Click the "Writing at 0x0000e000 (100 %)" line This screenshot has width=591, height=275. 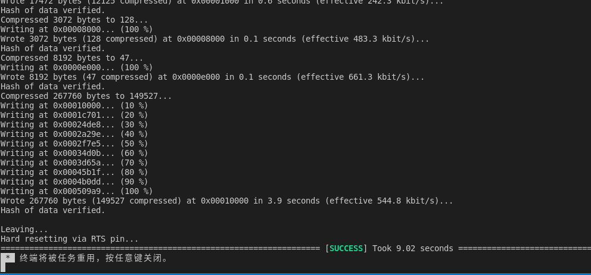click(76, 67)
